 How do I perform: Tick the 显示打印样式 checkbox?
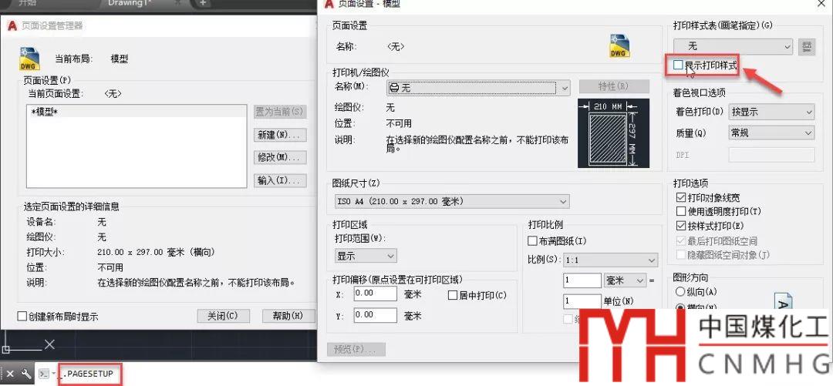click(677, 65)
